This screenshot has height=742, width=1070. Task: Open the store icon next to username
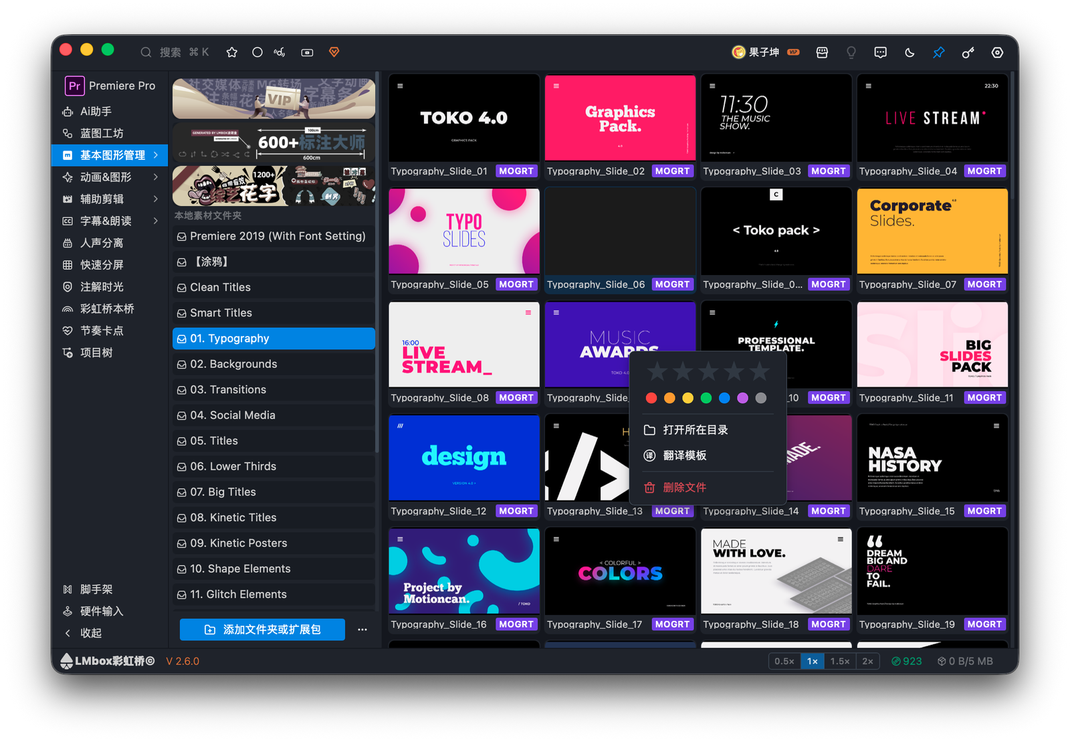click(x=822, y=52)
